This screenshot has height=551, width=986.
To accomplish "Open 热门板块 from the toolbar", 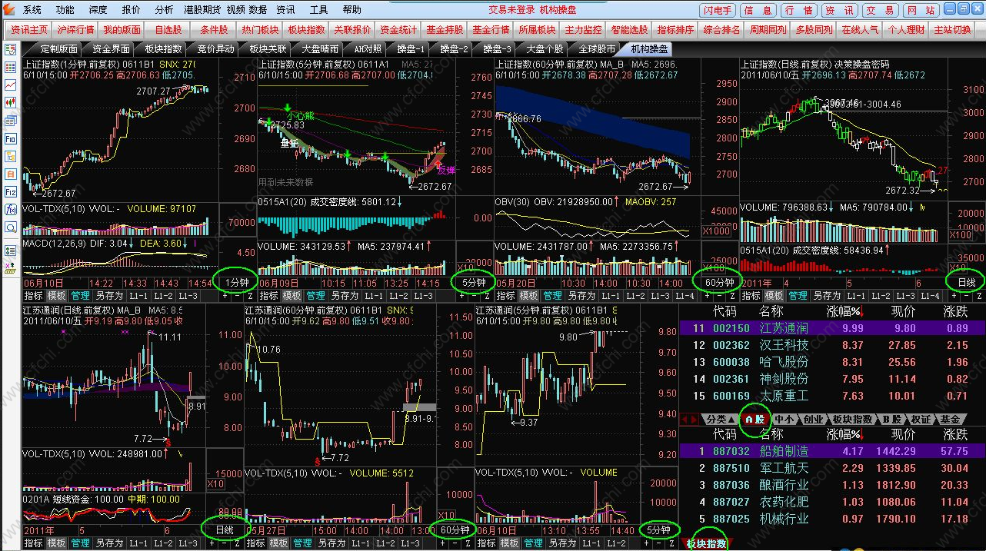I will [260, 30].
